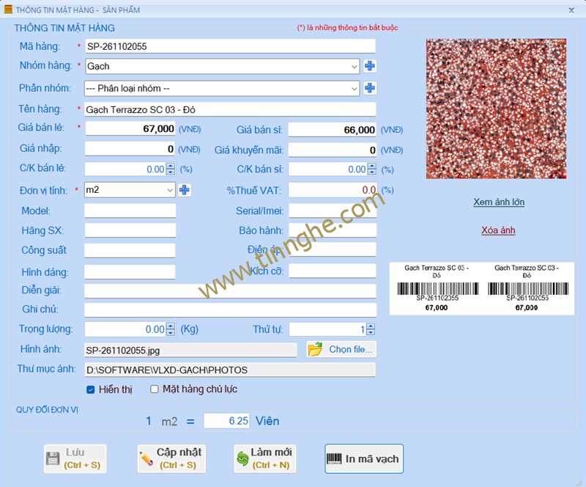The width and height of the screenshot is (586, 487).
Task: Open Đơn vị tính m2 dropdown
Action: [x=170, y=190]
